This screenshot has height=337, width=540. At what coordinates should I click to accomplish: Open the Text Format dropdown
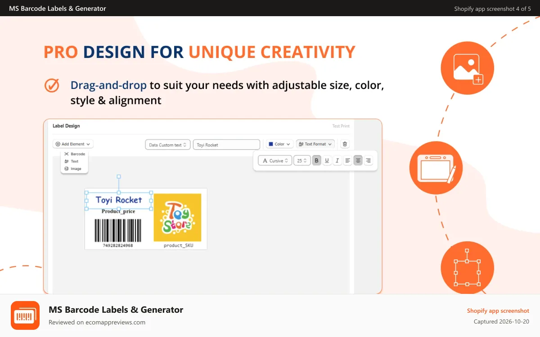click(x=315, y=144)
